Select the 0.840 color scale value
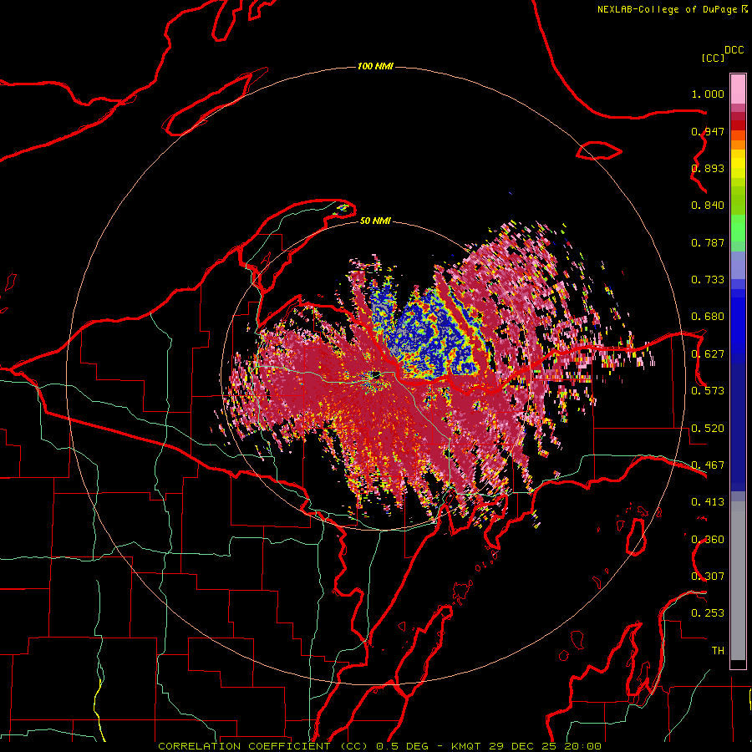Screen dimensions: 752x752 pyautogui.click(x=708, y=206)
